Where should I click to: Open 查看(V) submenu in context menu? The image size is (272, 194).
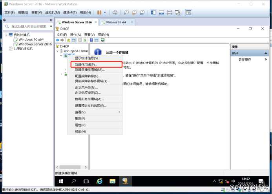(x=95, y=112)
